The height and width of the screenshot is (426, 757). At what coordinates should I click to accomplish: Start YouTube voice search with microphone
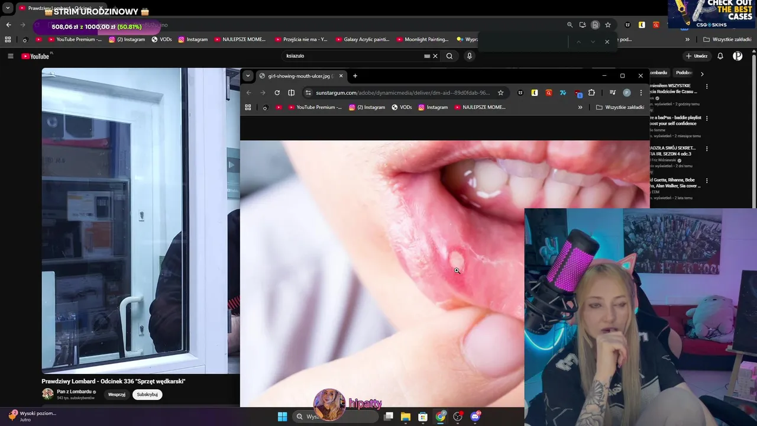tap(470, 56)
